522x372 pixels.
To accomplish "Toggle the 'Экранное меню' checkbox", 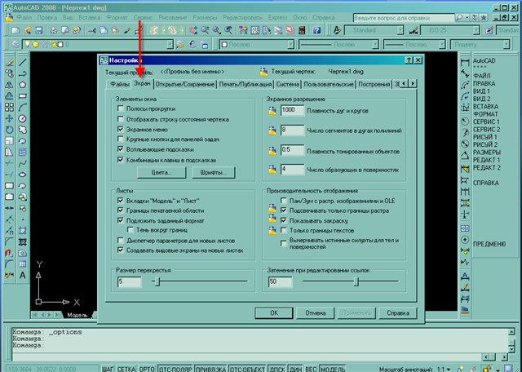I will pyautogui.click(x=121, y=129).
